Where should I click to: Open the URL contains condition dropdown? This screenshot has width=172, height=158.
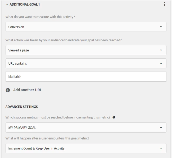click(86, 64)
